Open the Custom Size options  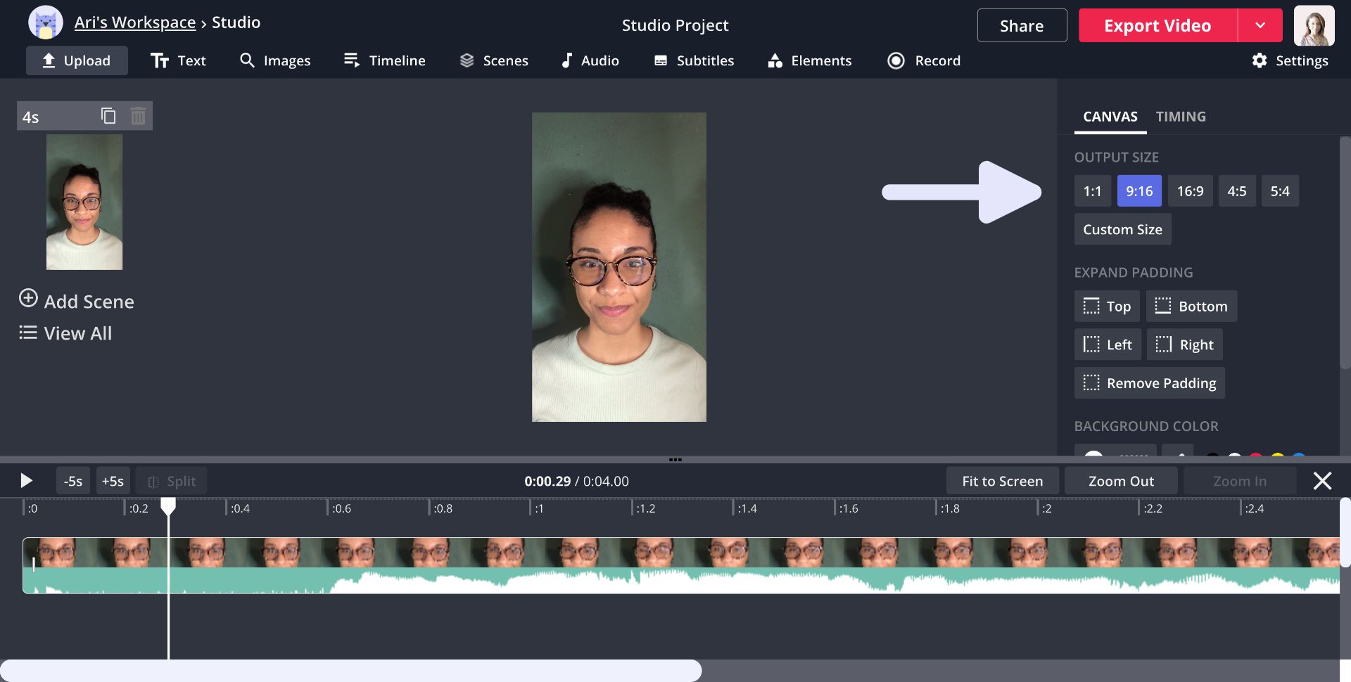pos(1122,229)
